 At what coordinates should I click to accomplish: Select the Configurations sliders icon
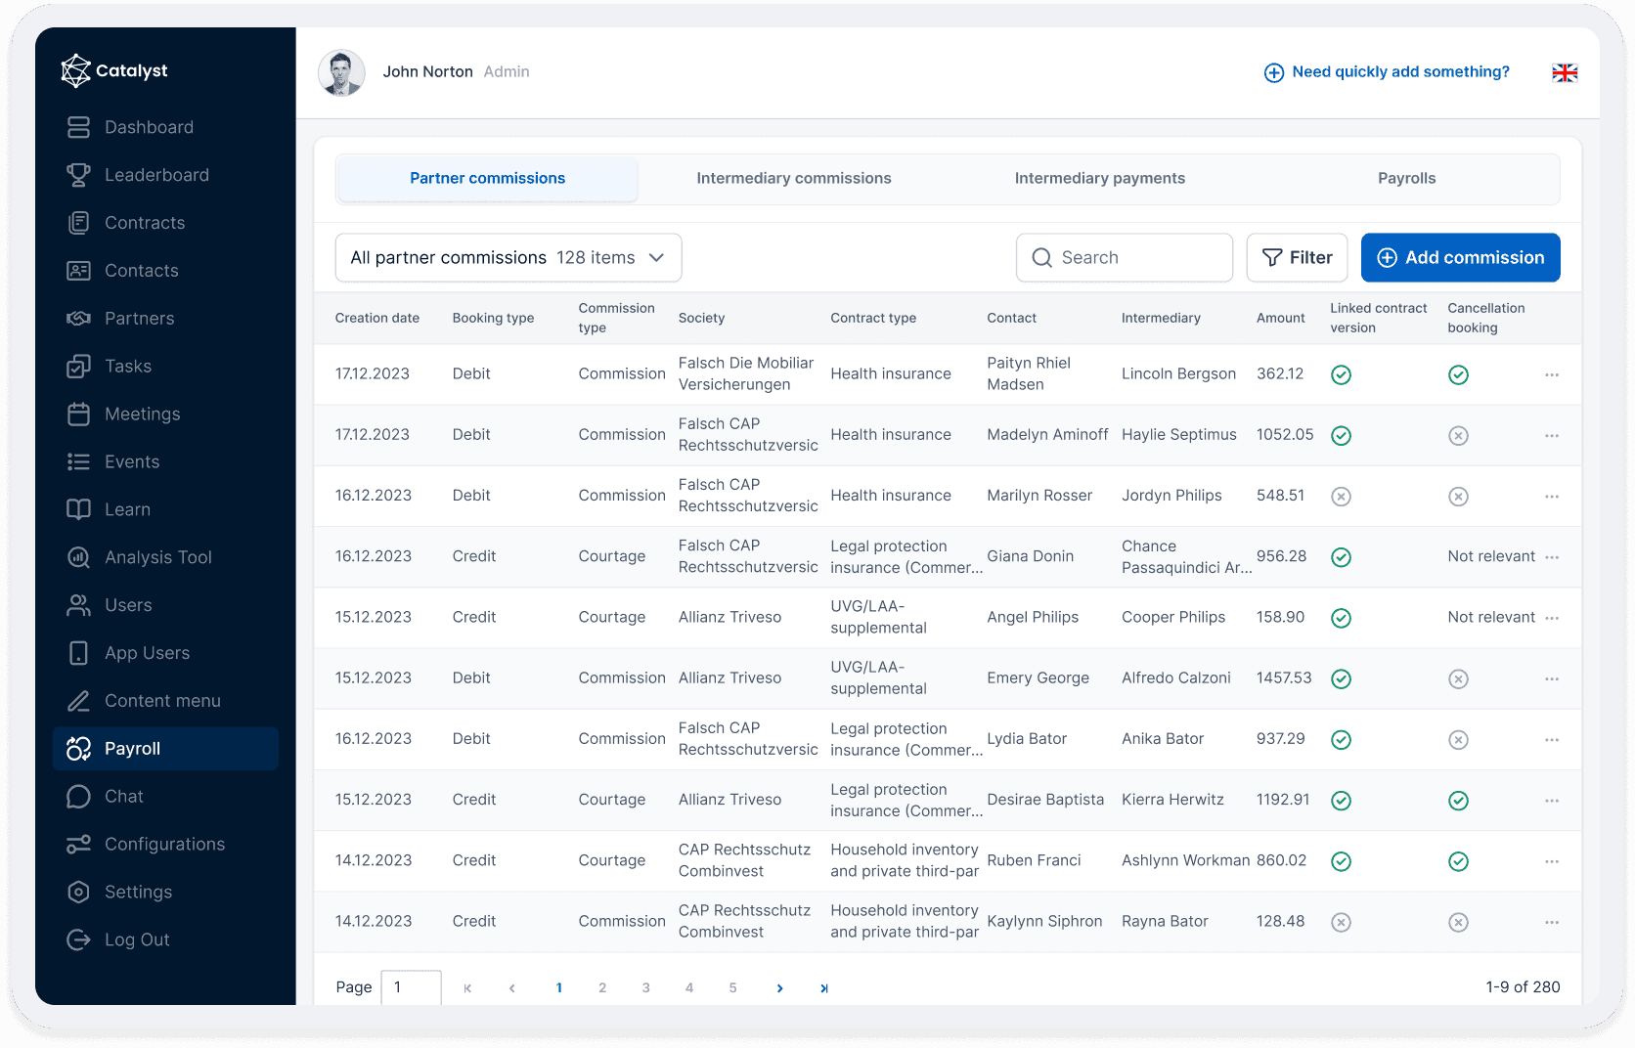coord(78,845)
